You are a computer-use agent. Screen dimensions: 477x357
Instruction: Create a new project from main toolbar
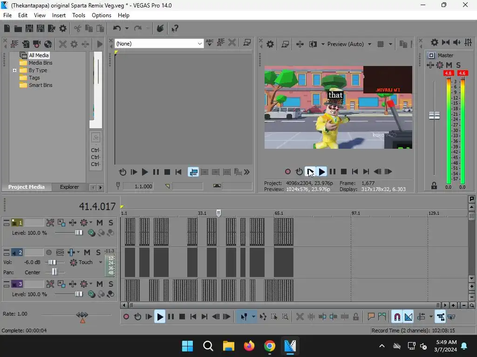(x=7, y=28)
